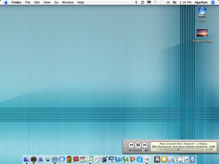Open the View menu
The height and width of the screenshot is (164, 219).
[47, 2]
